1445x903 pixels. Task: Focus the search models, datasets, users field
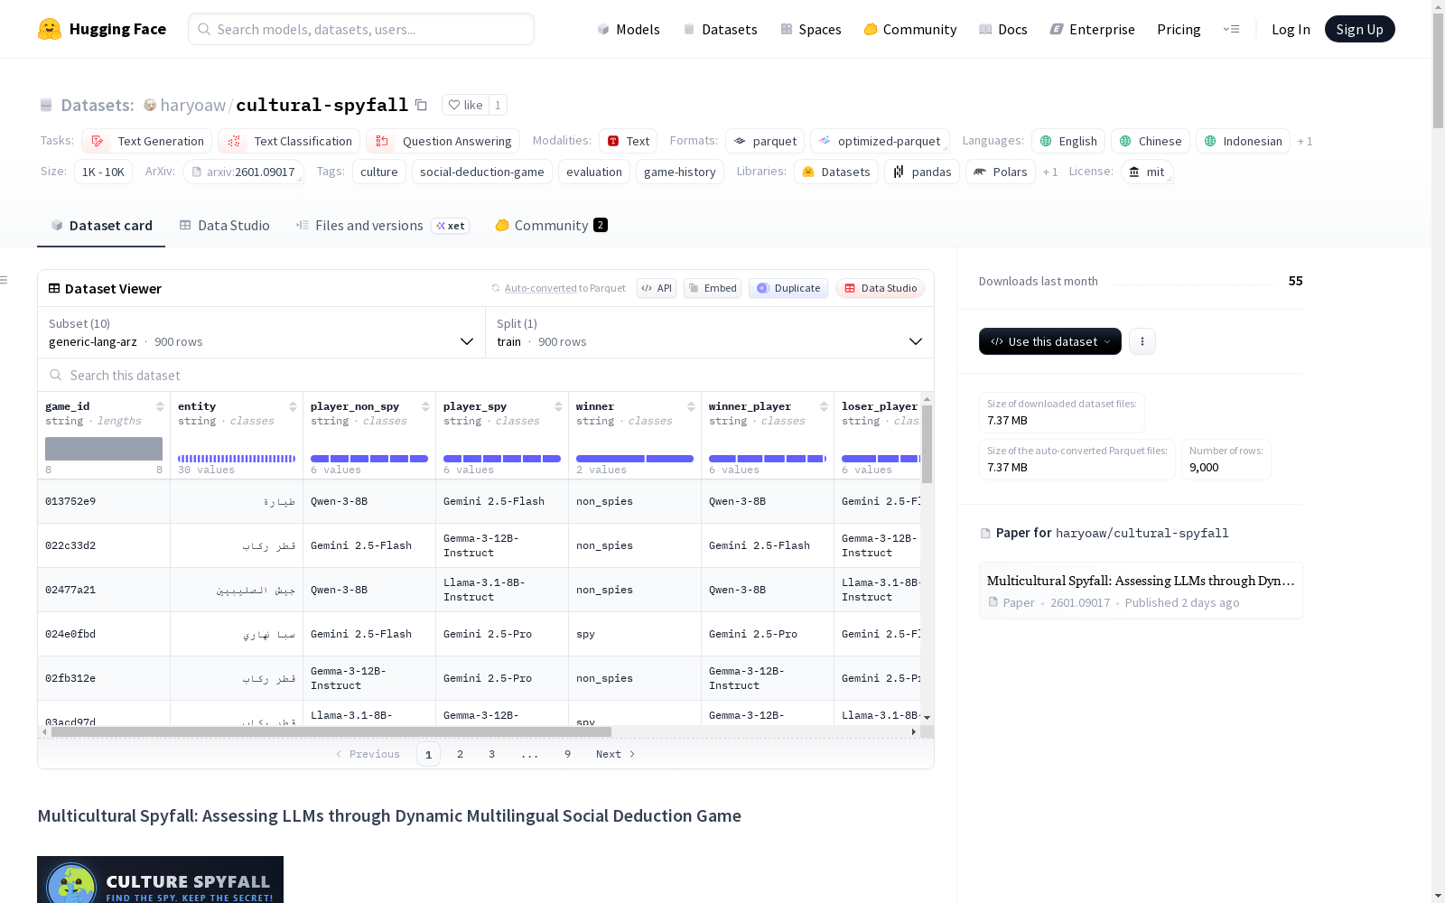pyautogui.click(x=361, y=29)
